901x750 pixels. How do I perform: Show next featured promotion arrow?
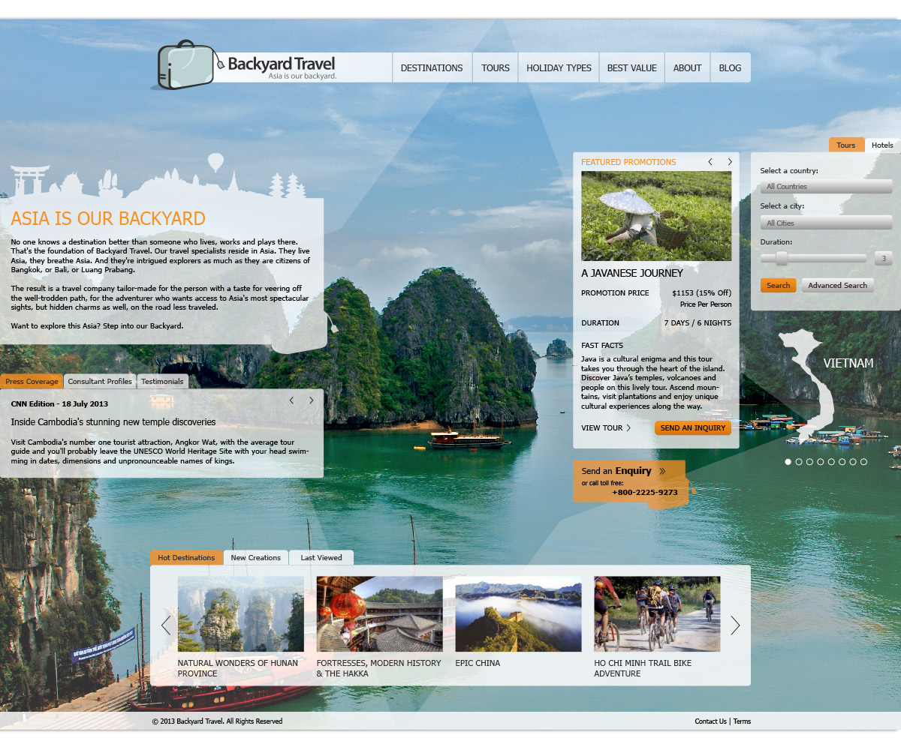click(x=729, y=162)
